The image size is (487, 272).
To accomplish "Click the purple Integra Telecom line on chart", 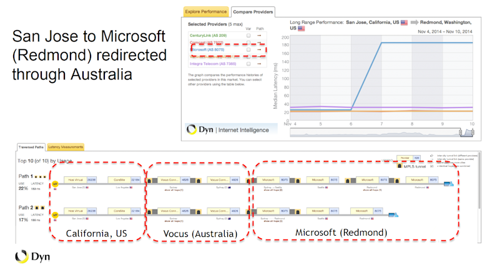I will (381, 108).
